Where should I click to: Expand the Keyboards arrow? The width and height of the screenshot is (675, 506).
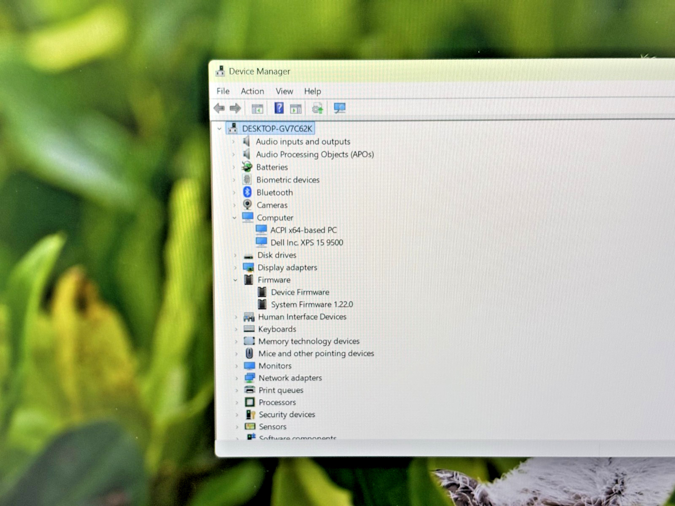[x=236, y=329]
